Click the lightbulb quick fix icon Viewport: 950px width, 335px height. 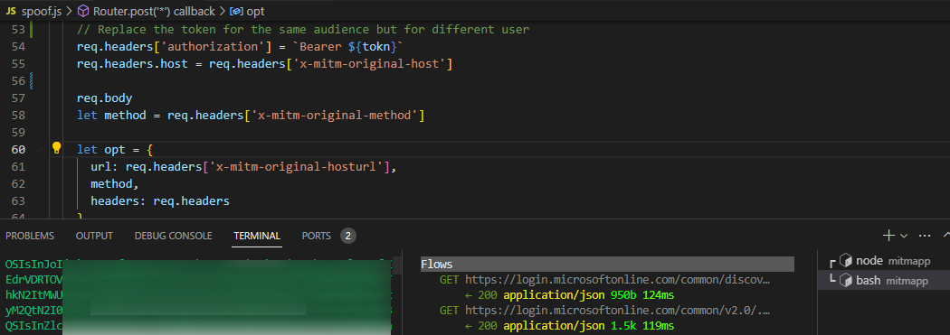pyautogui.click(x=56, y=148)
